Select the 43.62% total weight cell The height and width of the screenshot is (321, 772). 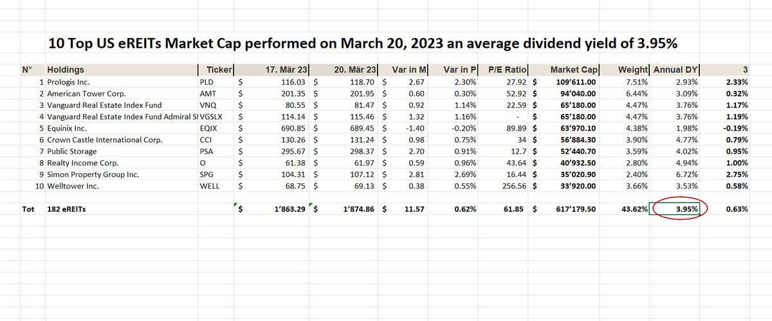point(634,209)
